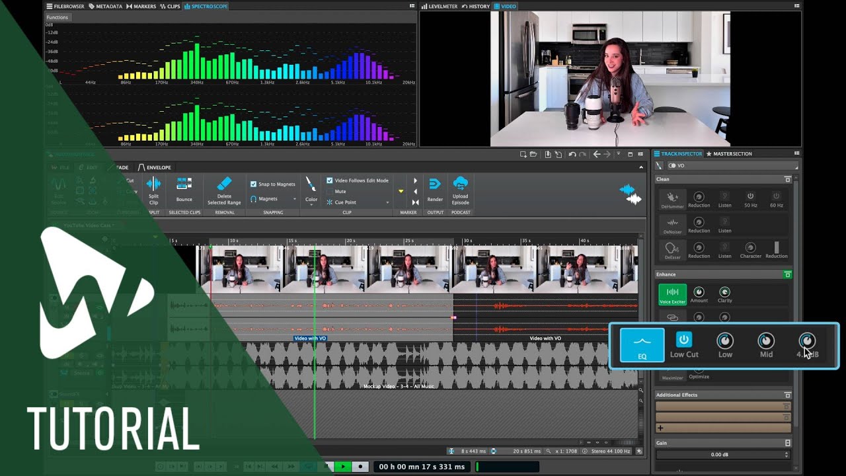Open the ENVELOPE ribbon tab
The width and height of the screenshot is (846, 476).
click(x=154, y=167)
